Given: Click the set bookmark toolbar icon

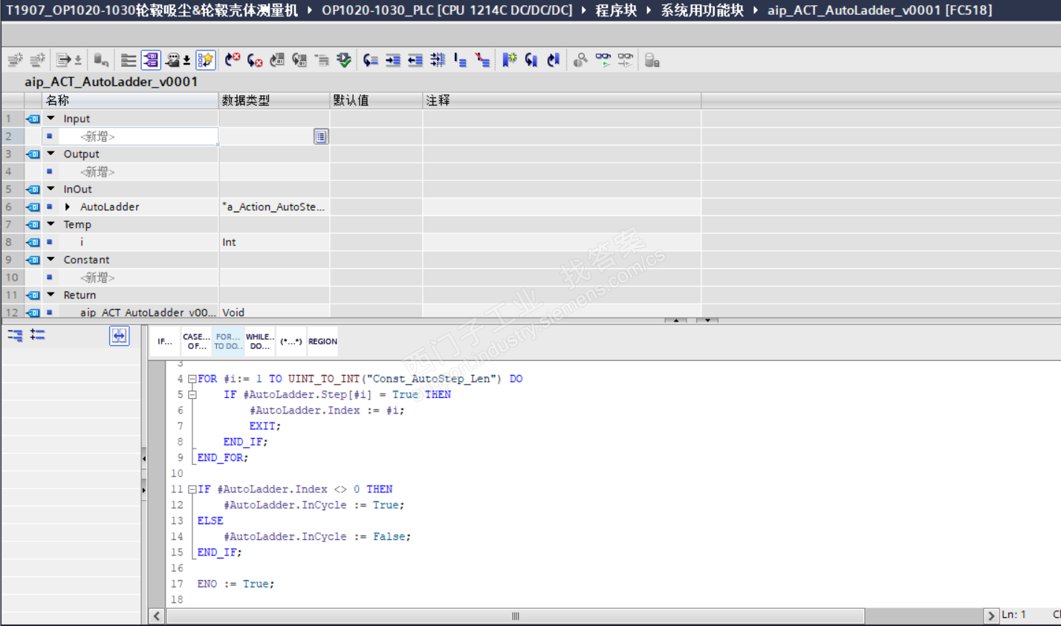Looking at the screenshot, I should (x=509, y=60).
